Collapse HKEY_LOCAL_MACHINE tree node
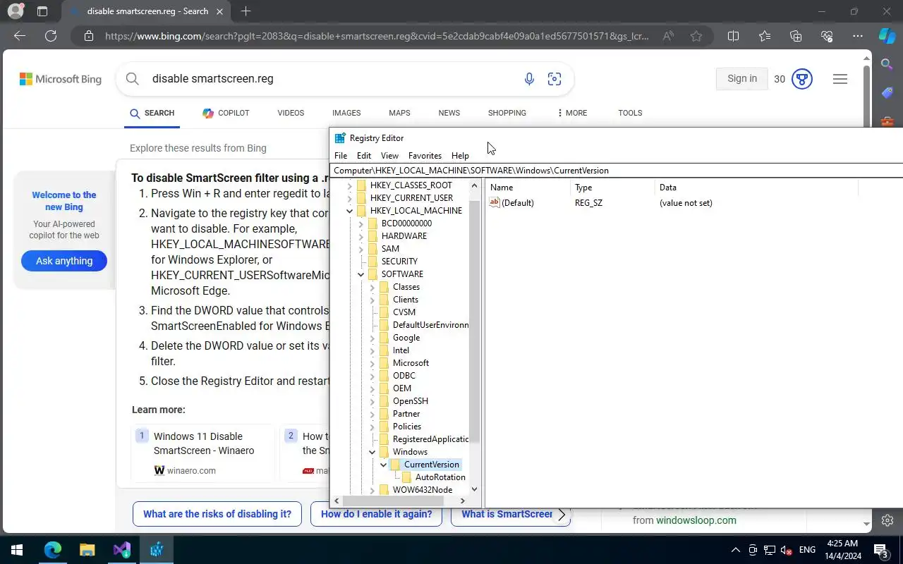This screenshot has width=903, height=564. (x=350, y=211)
